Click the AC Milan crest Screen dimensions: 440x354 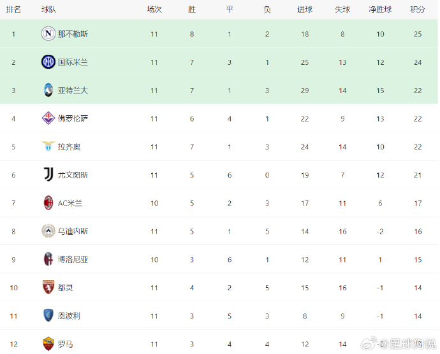tap(48, 202)
